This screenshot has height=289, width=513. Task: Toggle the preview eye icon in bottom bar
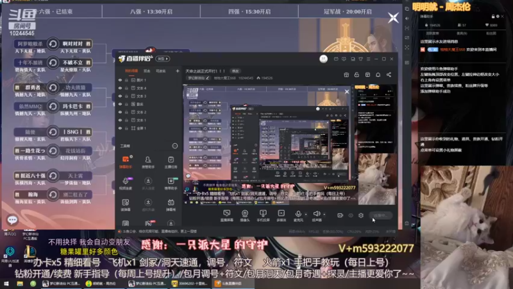(x=351, y=215)
